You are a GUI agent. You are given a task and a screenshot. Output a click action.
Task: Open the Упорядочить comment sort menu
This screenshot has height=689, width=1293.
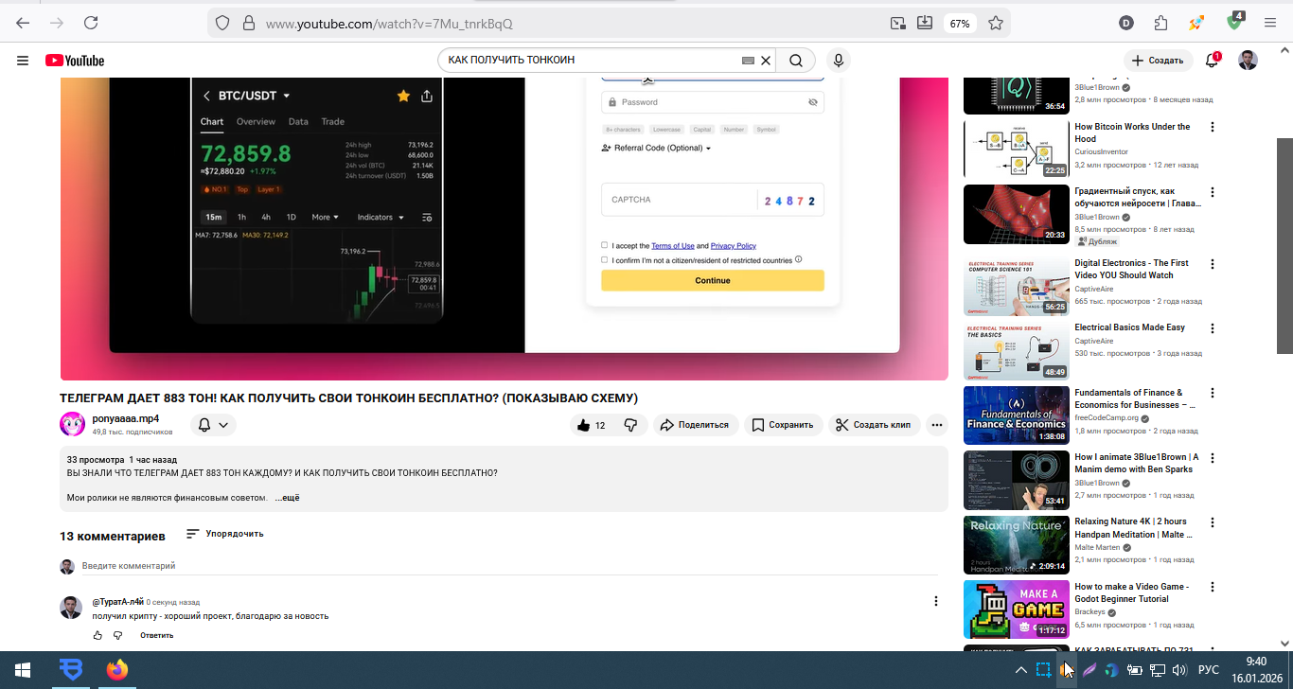(225, 534)
